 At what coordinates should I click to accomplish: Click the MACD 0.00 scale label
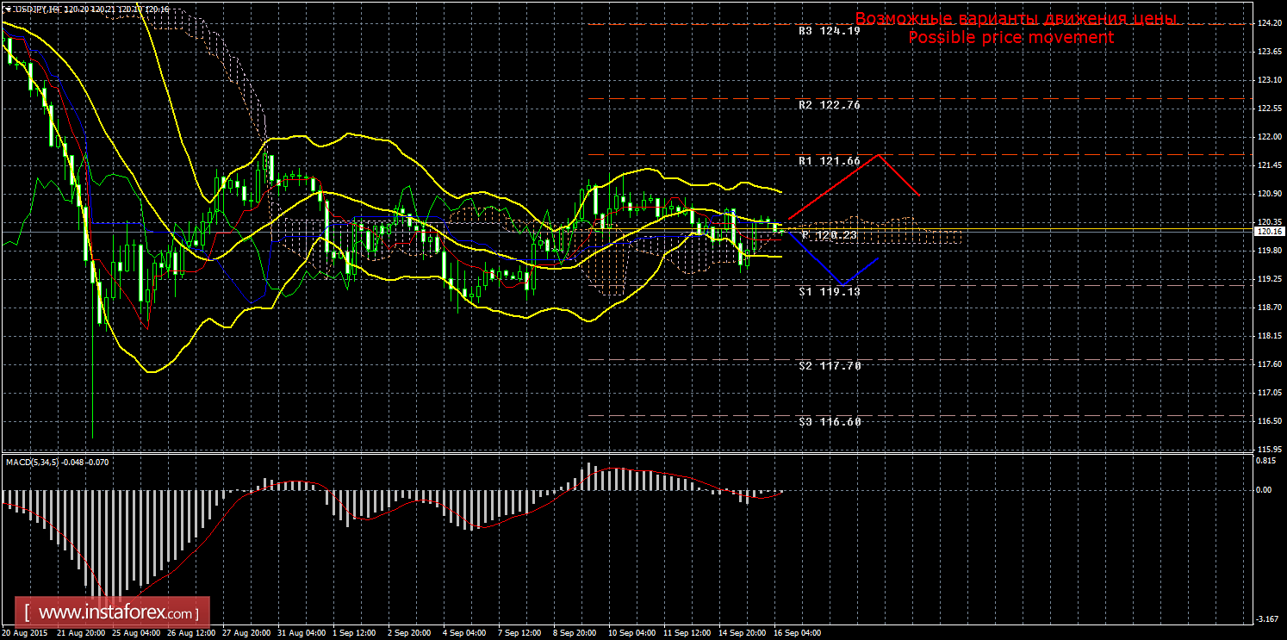pyautogui.click(x=1265, y=489)
